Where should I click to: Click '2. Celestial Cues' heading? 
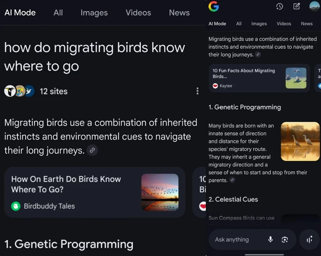233,199
